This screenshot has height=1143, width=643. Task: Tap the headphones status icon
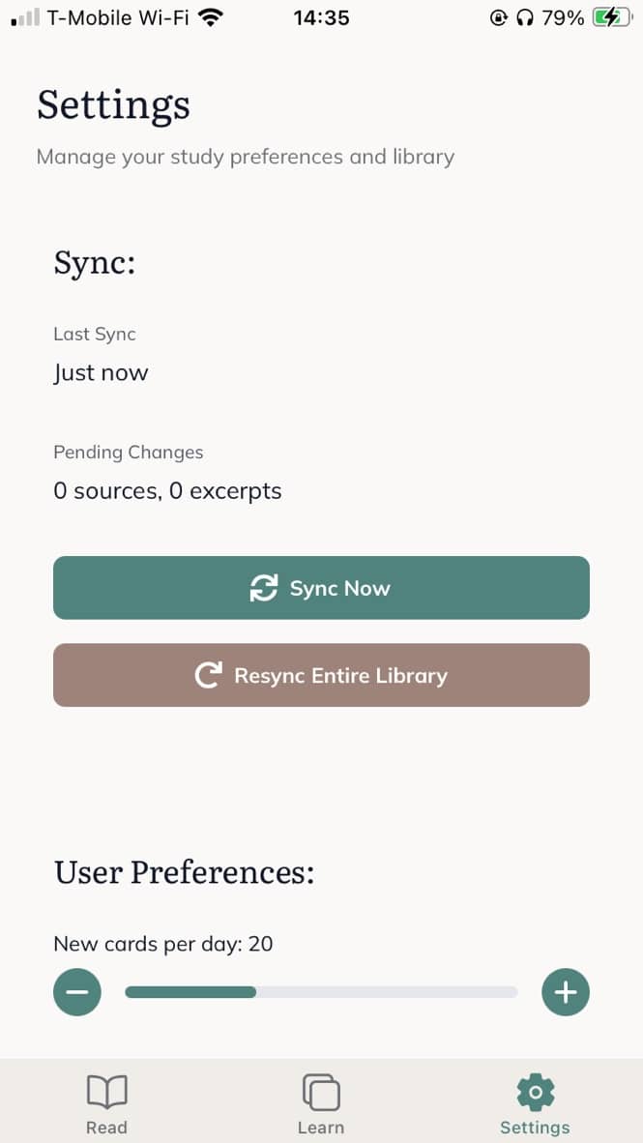point(525,17)
